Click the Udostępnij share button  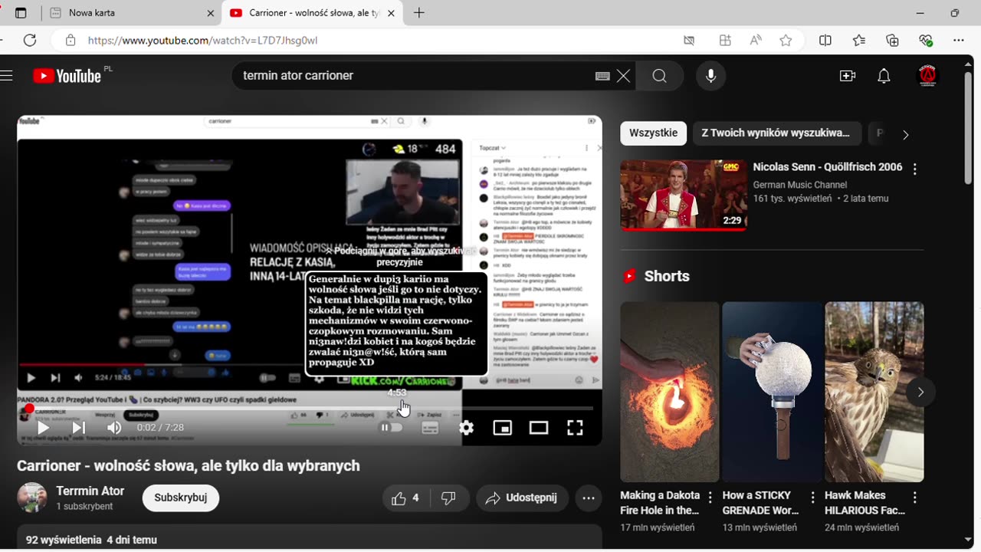(522, 498)
